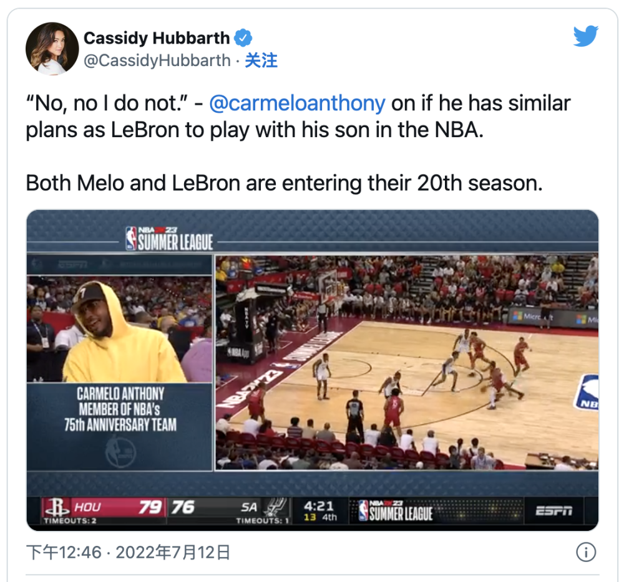Click the NBA Summer League header logo

[170, 239]
